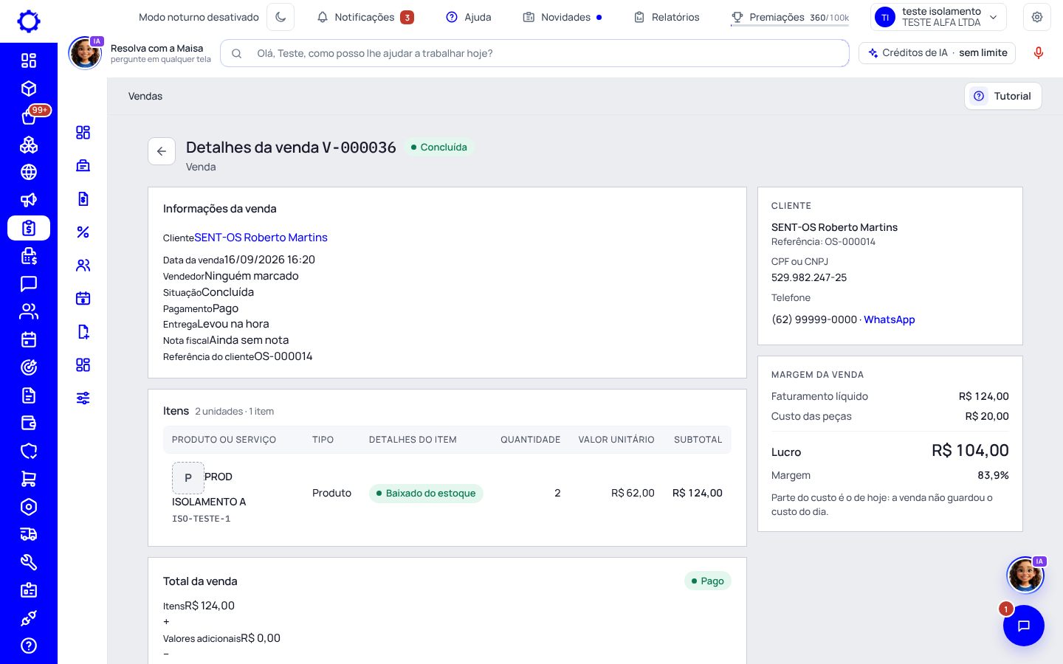Viewport: 1063px width, 664px height.
Task: Open the cube product icon in the blue sidebar
Action: pos(29,89)
